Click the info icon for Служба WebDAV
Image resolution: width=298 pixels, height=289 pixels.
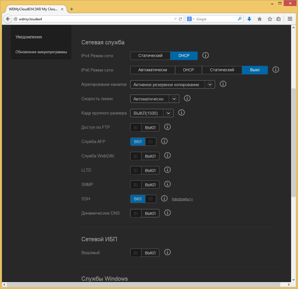pos(167,155)
